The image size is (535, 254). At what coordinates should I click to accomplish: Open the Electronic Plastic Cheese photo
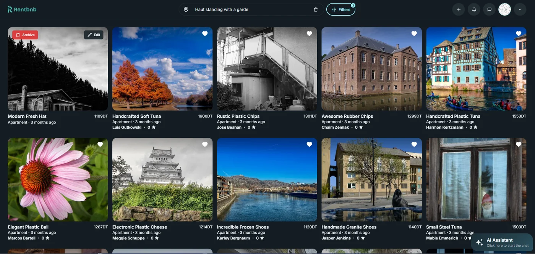coord(162,179)
